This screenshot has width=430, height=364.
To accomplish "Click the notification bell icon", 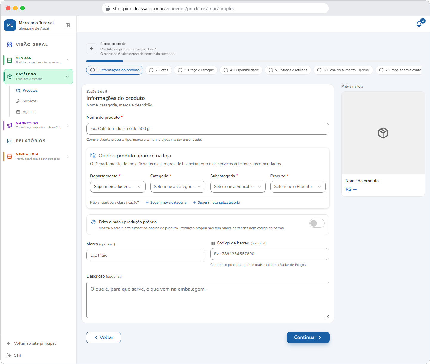I will (419, 24).
